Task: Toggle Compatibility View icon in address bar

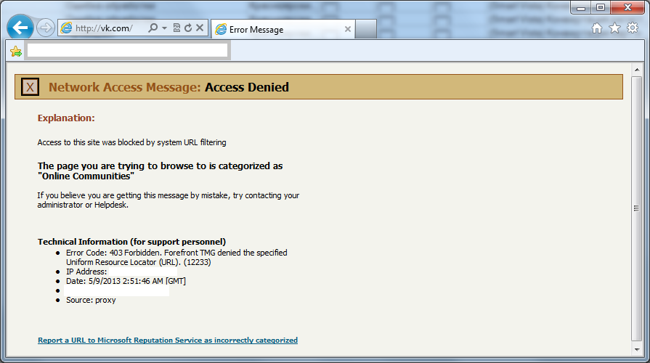Action: 176,28
